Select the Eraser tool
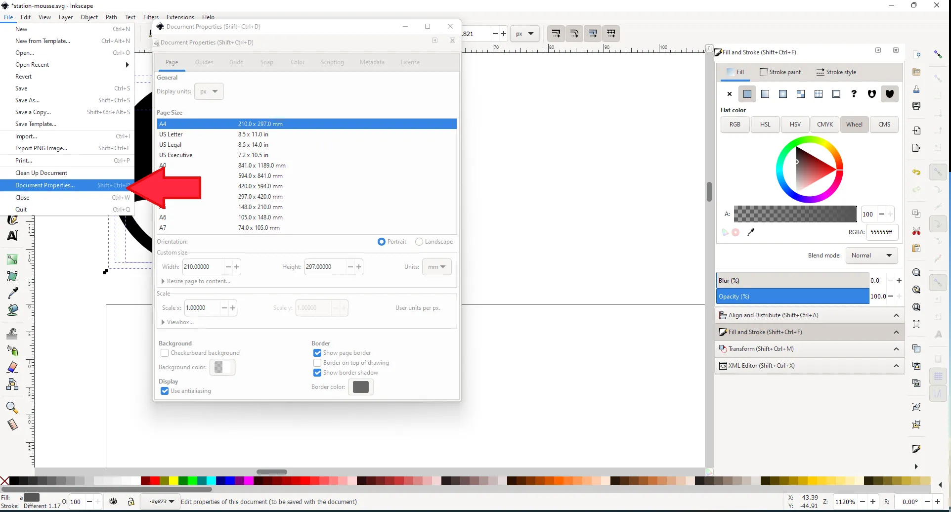The height and width of the screenshot is (512, 951). pyautogui.click(x=12, y=368)
